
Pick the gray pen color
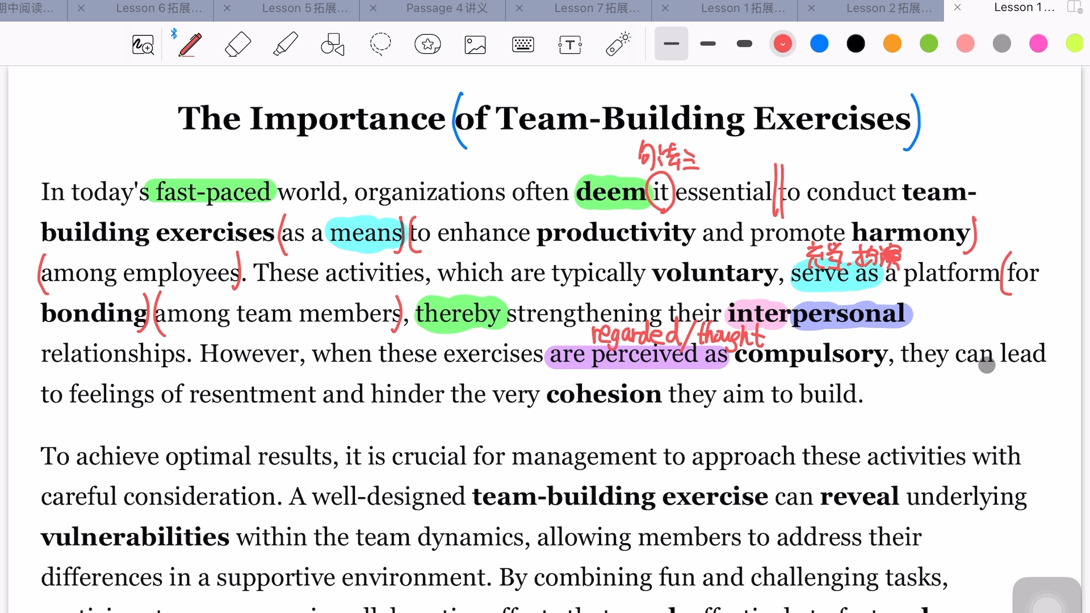(x=1002, y=44)
